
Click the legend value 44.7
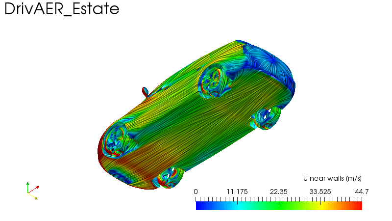pyautogui.click(x=362, y=192)
